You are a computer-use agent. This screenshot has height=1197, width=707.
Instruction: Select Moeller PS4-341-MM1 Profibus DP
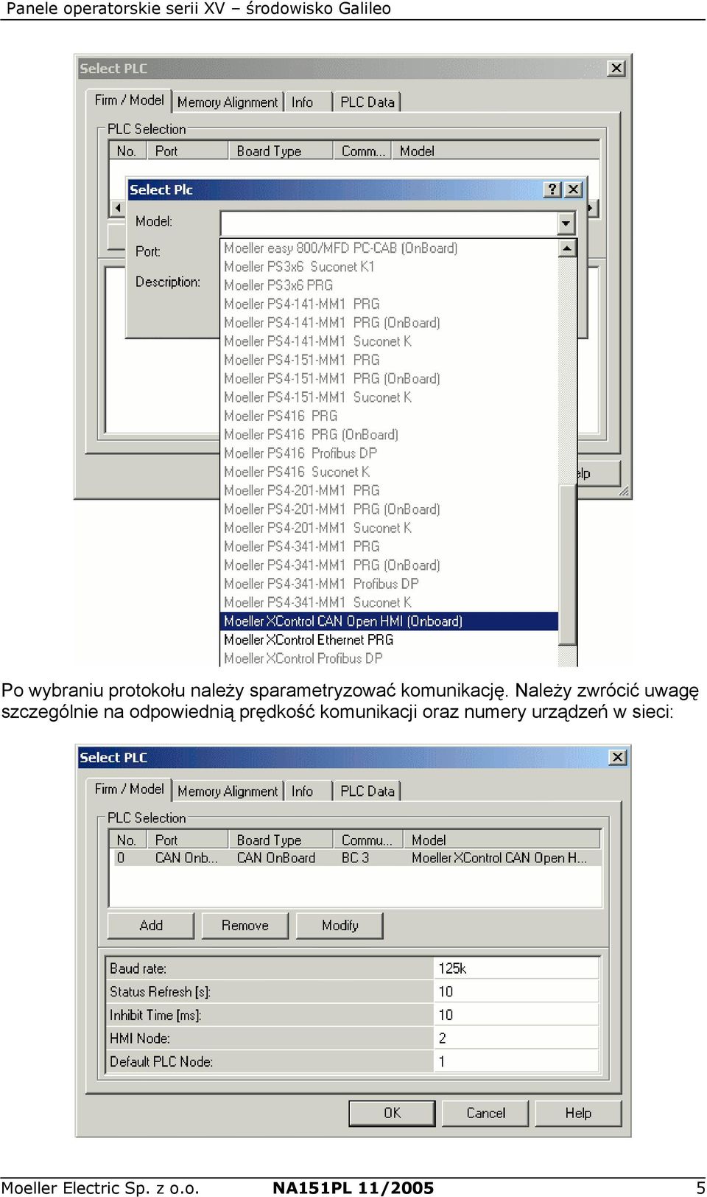coord(390,584)
